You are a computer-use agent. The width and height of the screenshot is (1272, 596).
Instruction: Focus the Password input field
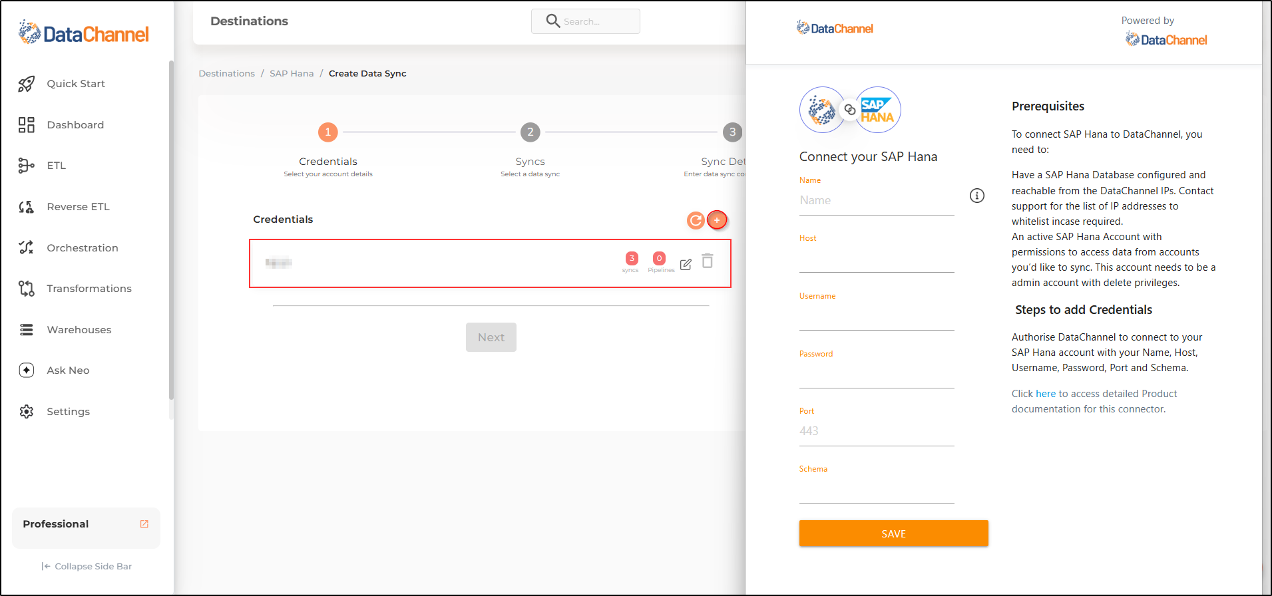coord(877,374)
